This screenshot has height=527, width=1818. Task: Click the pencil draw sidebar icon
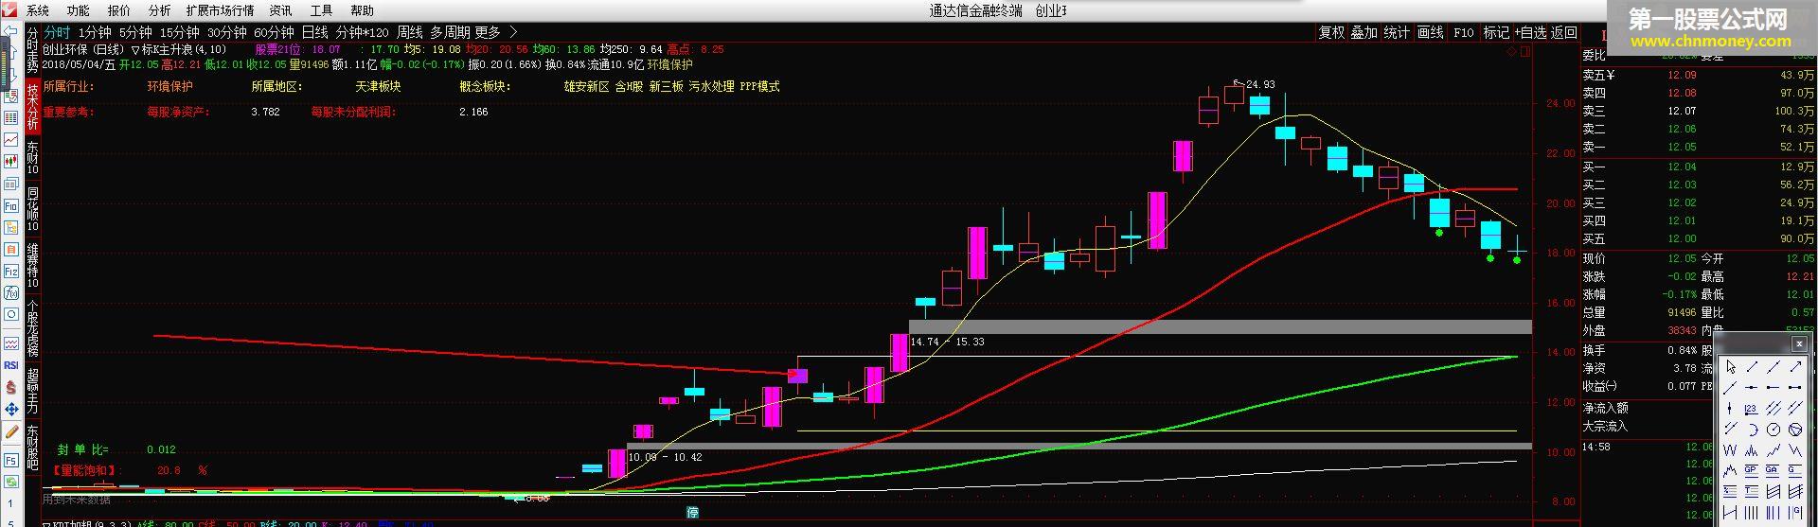click(11, 431)
